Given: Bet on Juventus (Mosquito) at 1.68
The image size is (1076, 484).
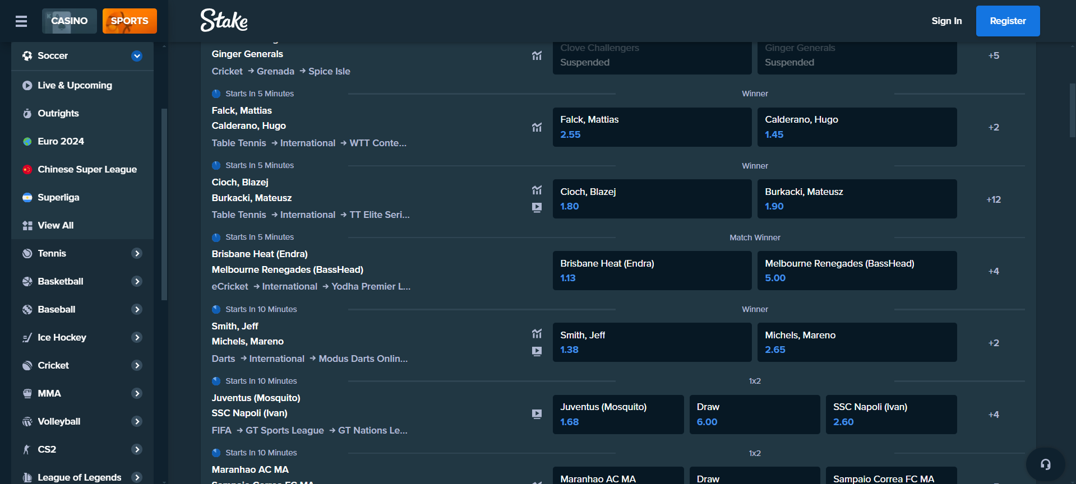Looking at the screenshot, I should coord(618,415).
